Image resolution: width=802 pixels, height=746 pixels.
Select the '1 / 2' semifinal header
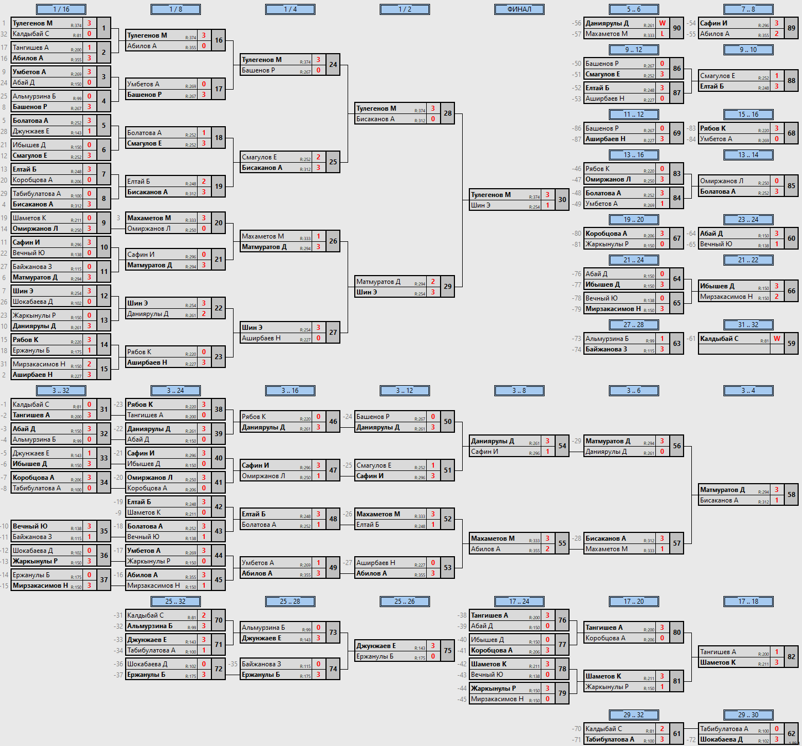(x=405, y=9)
